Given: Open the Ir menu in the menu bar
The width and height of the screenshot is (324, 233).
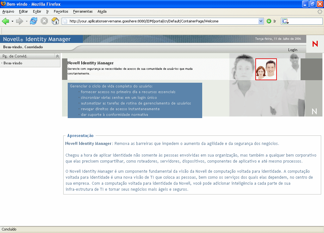Looking at the screenshot, I should click(x=47, y=12).
